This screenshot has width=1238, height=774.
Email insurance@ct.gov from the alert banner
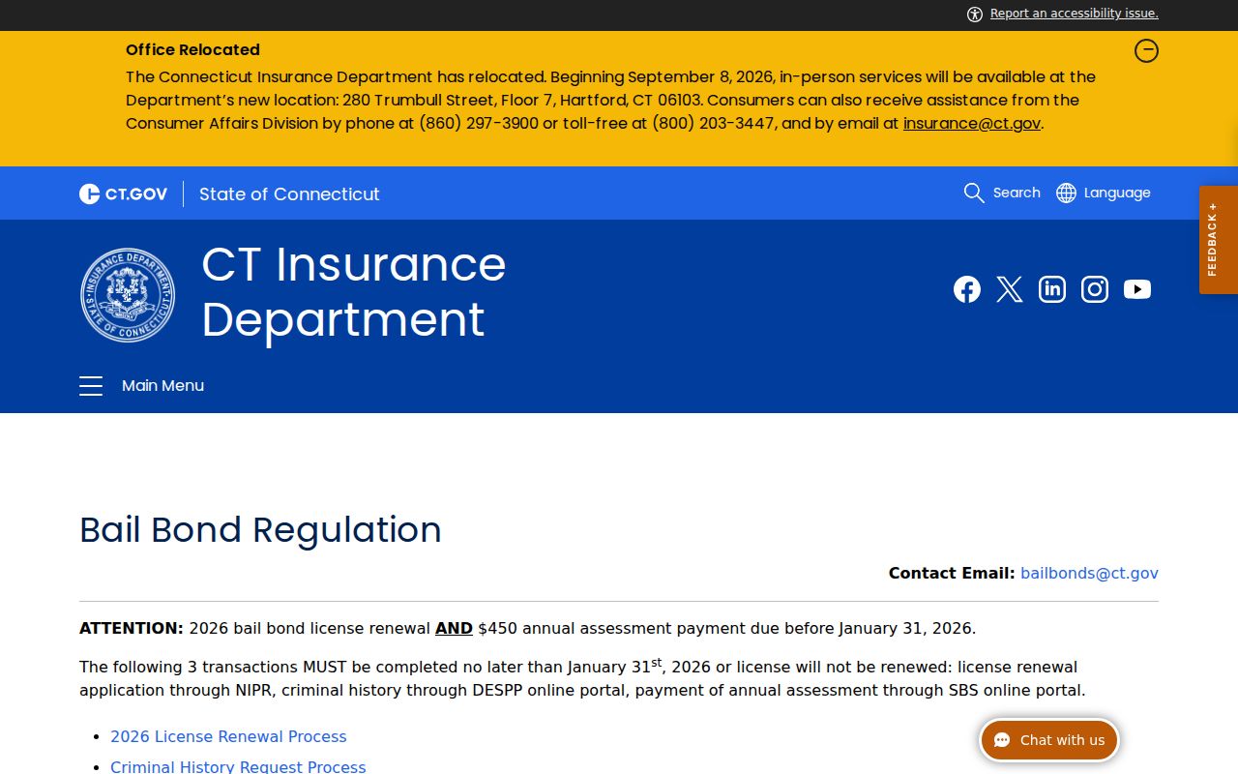click(972, 123)
